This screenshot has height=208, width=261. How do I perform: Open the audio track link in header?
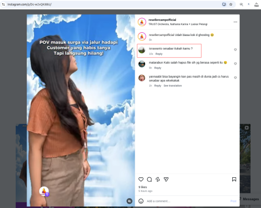tap(178, 24)
